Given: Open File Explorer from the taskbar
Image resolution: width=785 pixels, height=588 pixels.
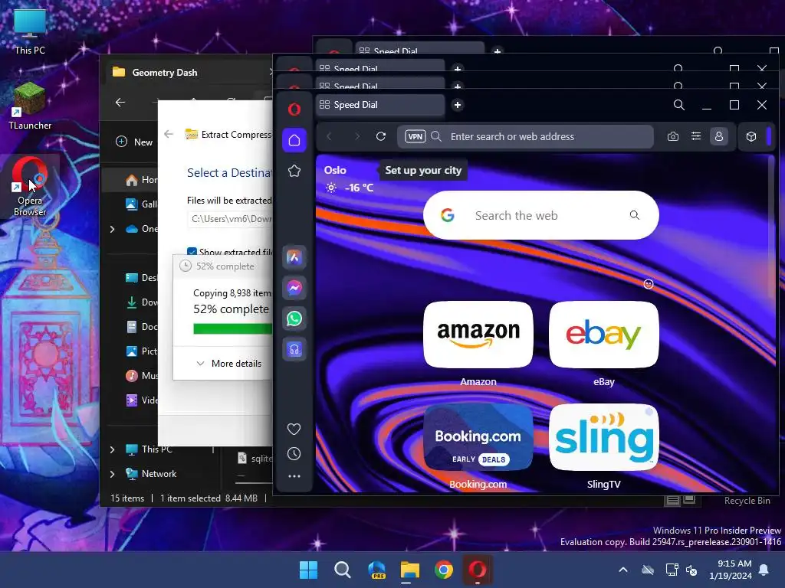Looking at the screenshot, I should 410,570.
